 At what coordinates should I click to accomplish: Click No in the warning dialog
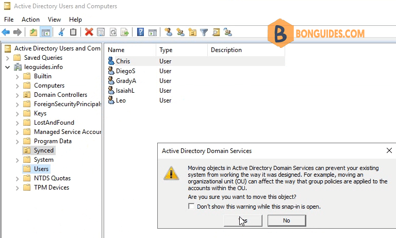(x=287, y=220)
